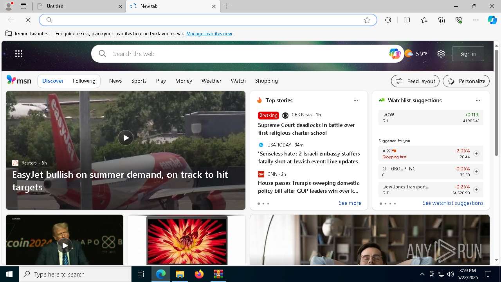Image resolution: width=501 pixels, height=282 pixels.
Task: Open Task View on the taskbar
Action: click(141, 274)
